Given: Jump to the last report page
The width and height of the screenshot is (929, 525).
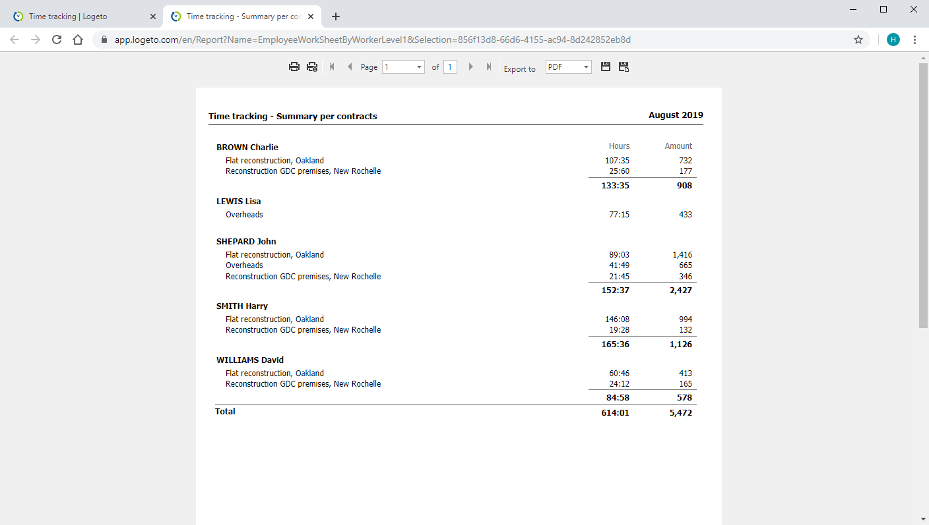Looking at the screenshot, I should pyautogui.click(x=489, y=67).
